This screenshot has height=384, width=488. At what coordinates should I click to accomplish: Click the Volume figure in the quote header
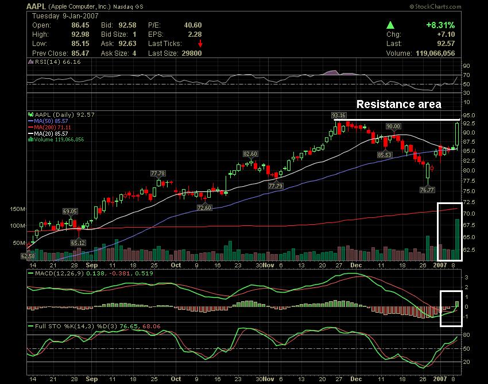[x=435, y=53]
